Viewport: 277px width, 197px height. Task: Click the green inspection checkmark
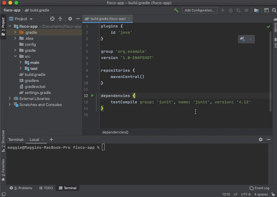click(269, 27)
